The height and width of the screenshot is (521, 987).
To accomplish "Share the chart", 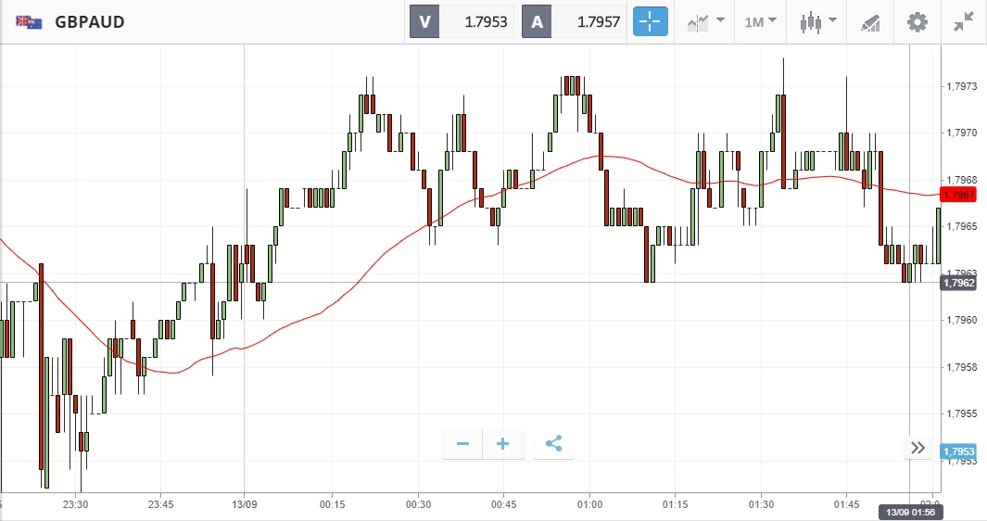I will (554, 444).
